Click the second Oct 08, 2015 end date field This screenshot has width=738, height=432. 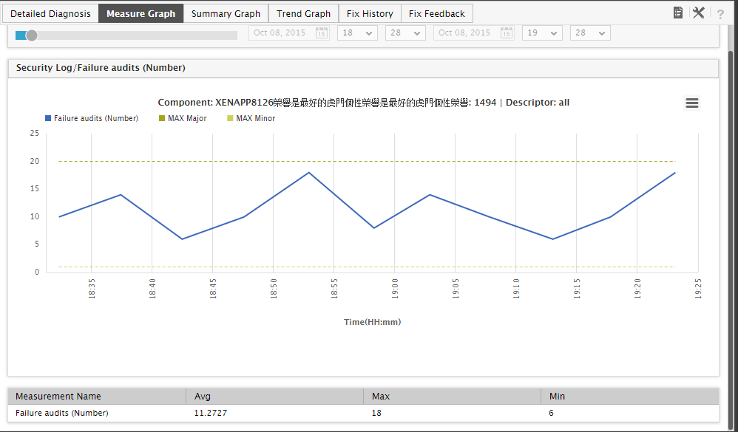pos(473,33)
